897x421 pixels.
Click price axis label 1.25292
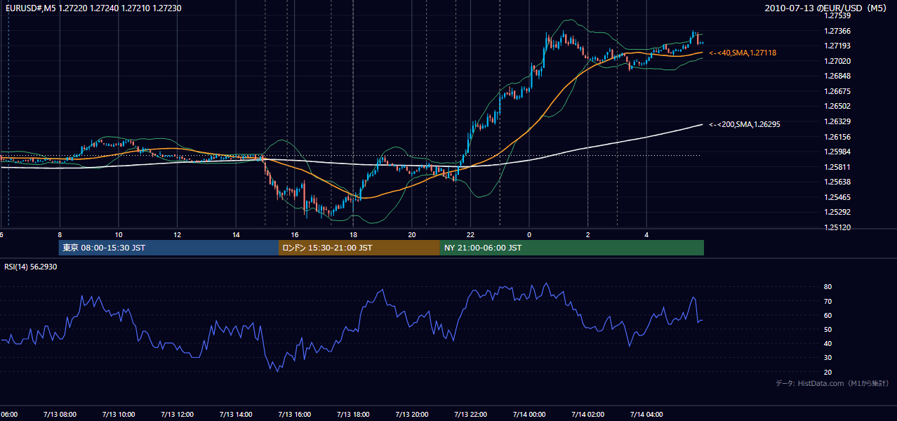click(x=837, y=212)
